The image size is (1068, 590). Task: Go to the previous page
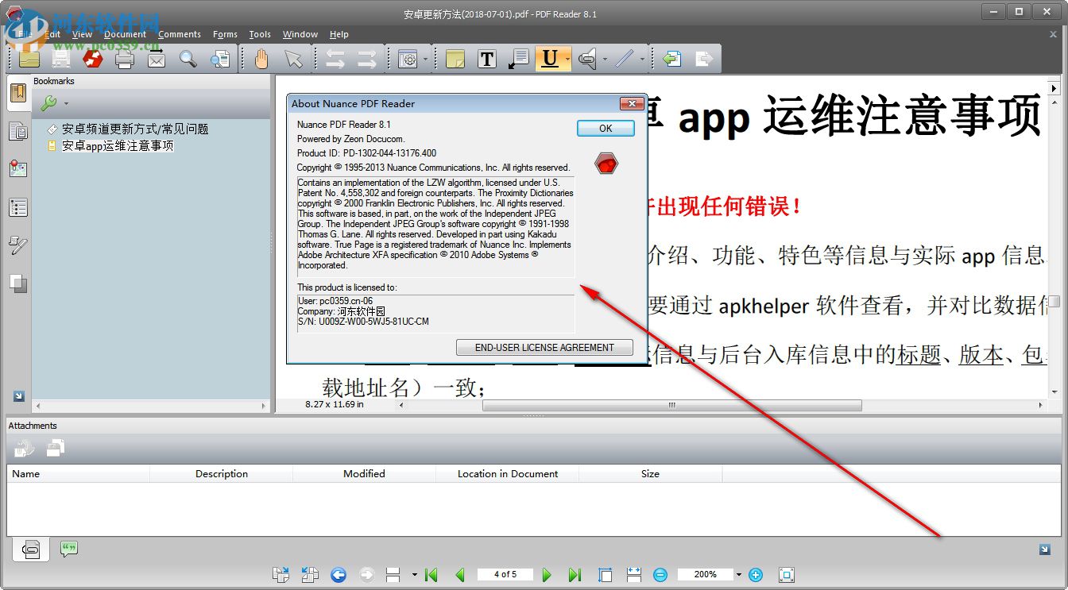459,574
